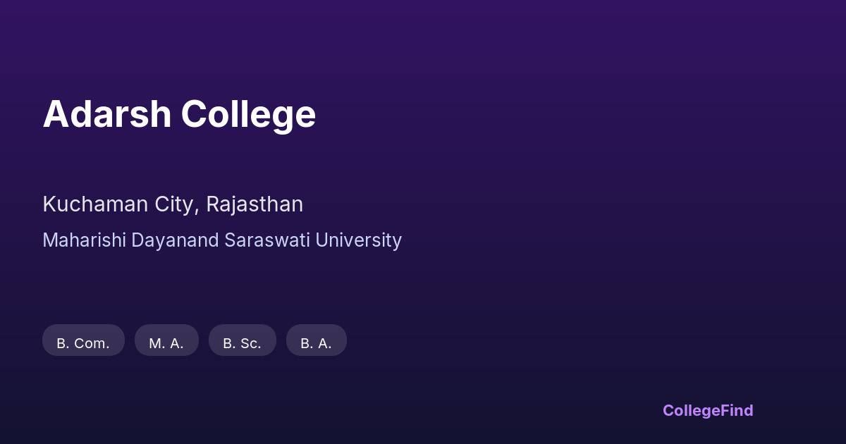Click the "Find" part of the CollegeFind logo
The height and width of the screenshot is (444, 846).
click(737, 410)
